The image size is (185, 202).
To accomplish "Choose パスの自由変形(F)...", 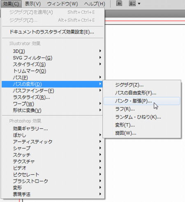I will pyautogui.click(x=142, y=93).
